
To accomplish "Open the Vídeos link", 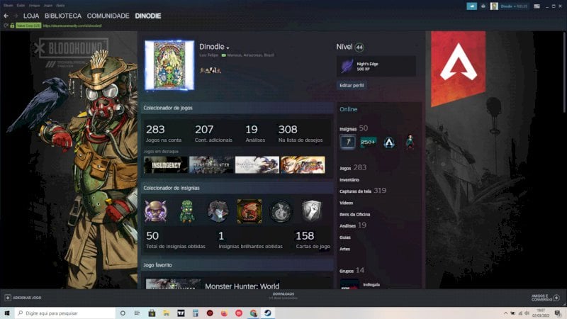I will click(346, 203).
